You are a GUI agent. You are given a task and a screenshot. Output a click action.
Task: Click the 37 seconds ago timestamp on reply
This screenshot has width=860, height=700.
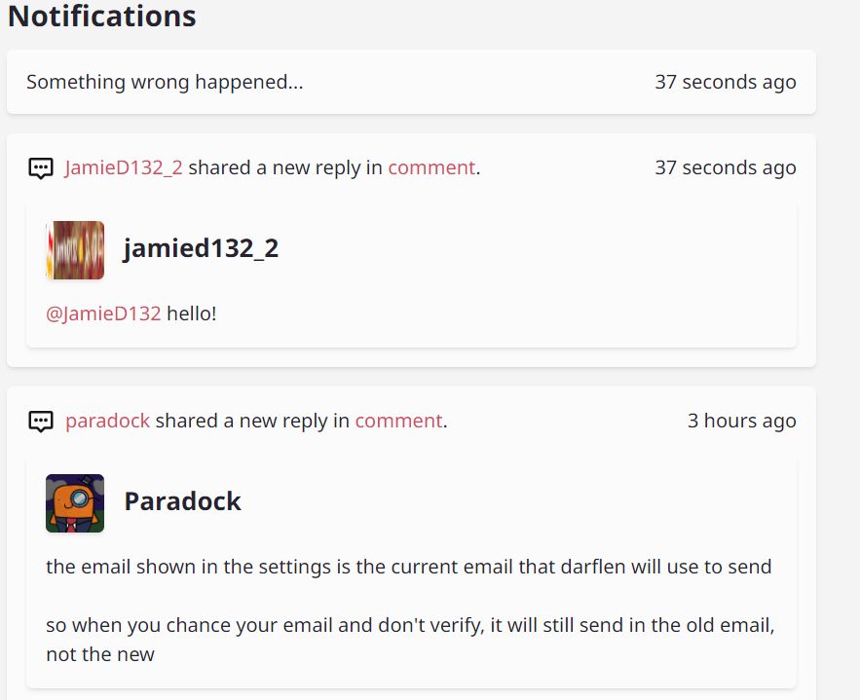click(x=725, y=167)
